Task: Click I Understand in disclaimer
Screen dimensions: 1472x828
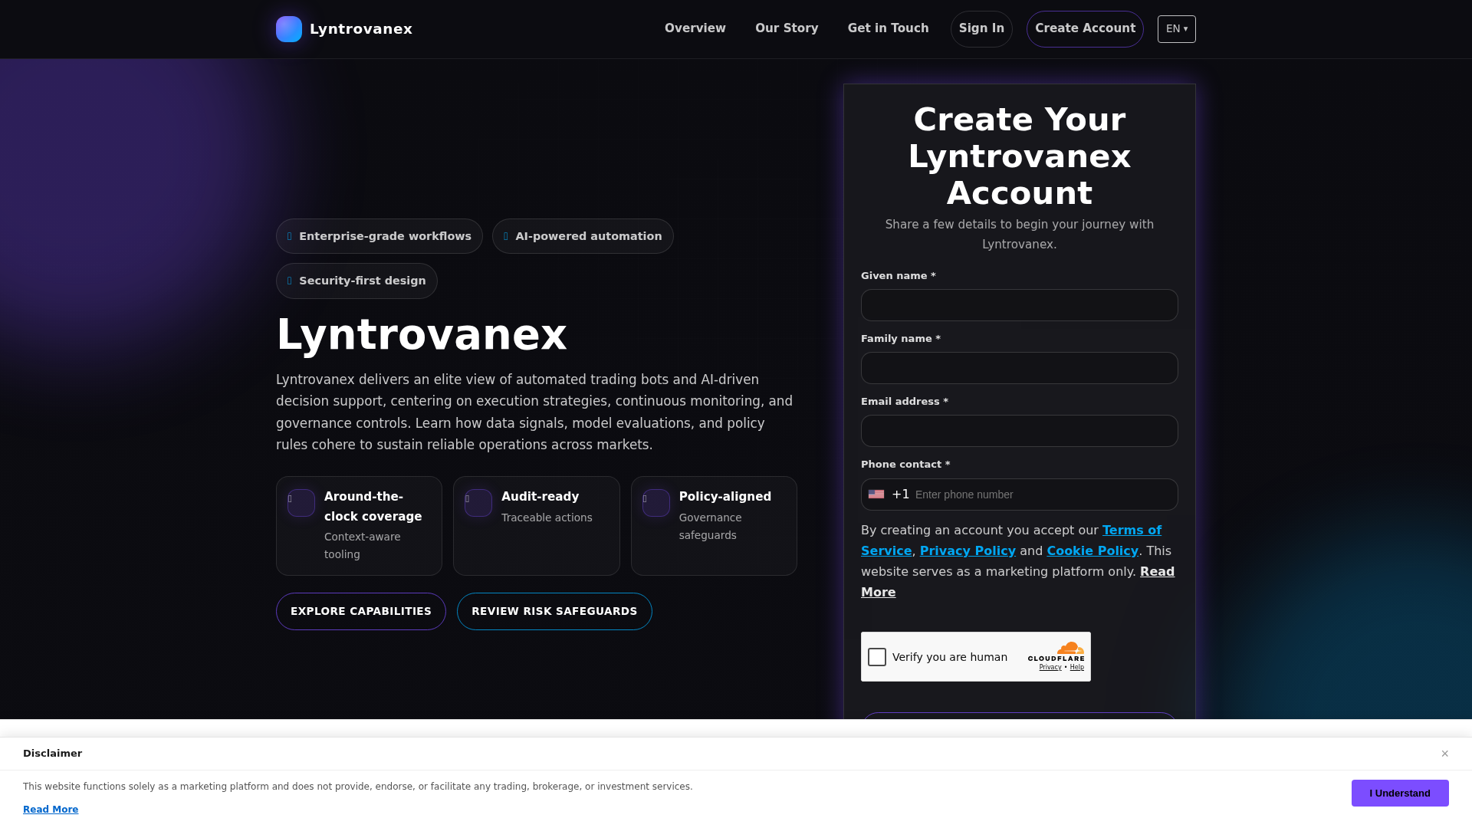Action: pos(1400,793)
